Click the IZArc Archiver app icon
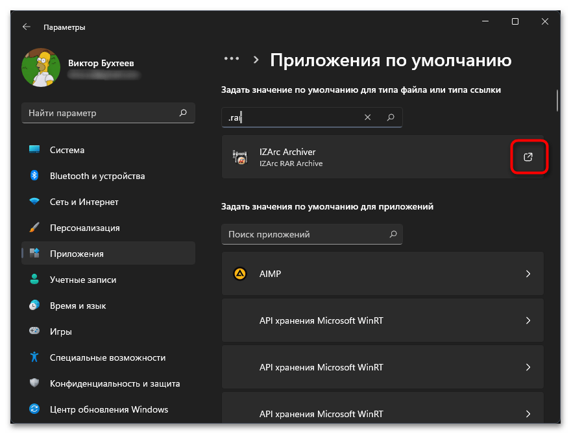571x434 pixels. tap(240, 157)
